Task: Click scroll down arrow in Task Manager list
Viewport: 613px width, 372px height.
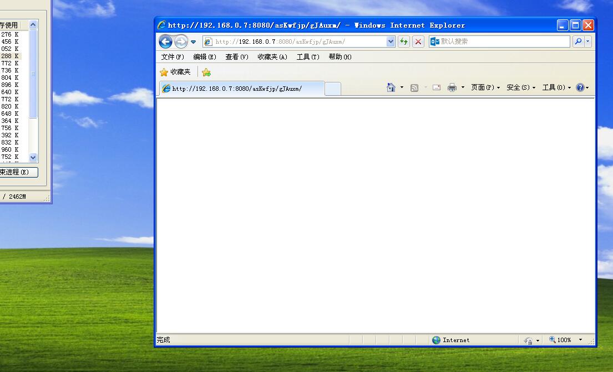Action: [x=33, y=157]
